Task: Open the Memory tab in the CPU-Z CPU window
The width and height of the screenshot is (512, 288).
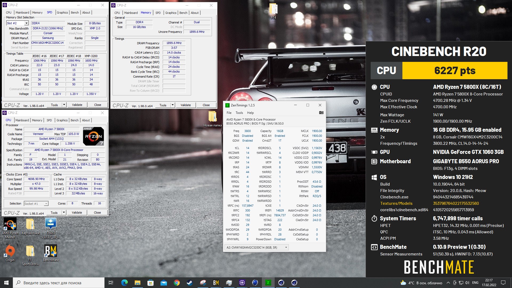Action: [37, 120]
